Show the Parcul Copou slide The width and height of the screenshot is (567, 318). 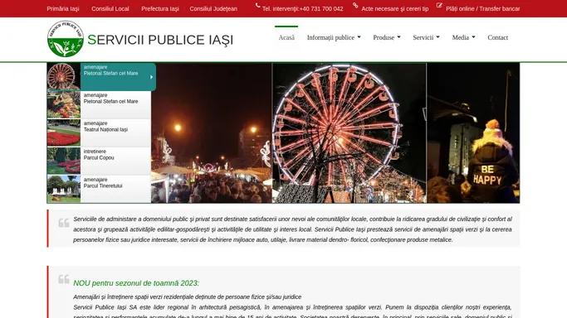(x=99, y=161)
